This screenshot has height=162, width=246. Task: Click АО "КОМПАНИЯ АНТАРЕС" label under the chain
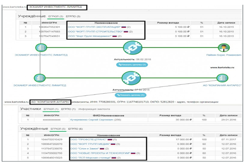click(x=222, y=85)
